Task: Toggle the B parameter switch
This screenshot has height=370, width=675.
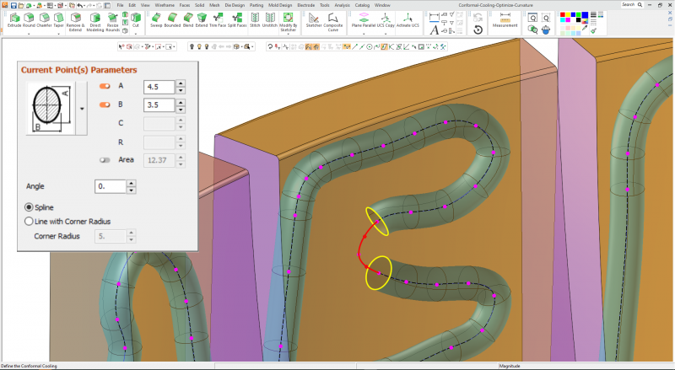Action: pos(105,105)
